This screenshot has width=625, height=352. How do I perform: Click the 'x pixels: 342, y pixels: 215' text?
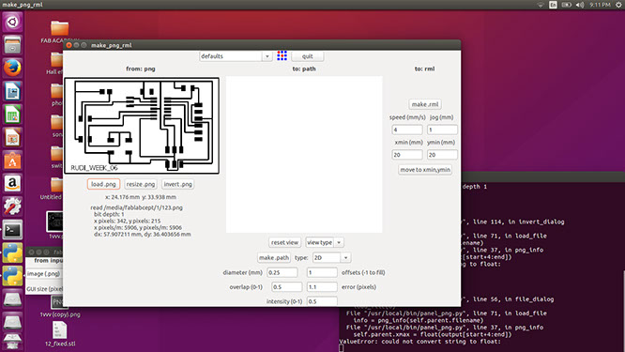127,221
